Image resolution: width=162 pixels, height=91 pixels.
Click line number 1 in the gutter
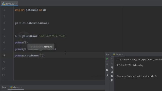4,10
